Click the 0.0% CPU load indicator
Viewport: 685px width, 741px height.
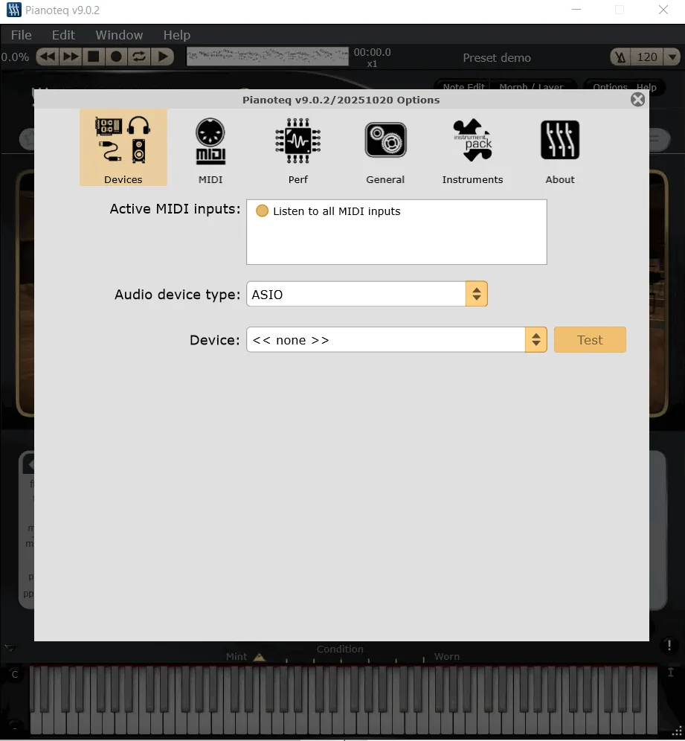[15, 57]
